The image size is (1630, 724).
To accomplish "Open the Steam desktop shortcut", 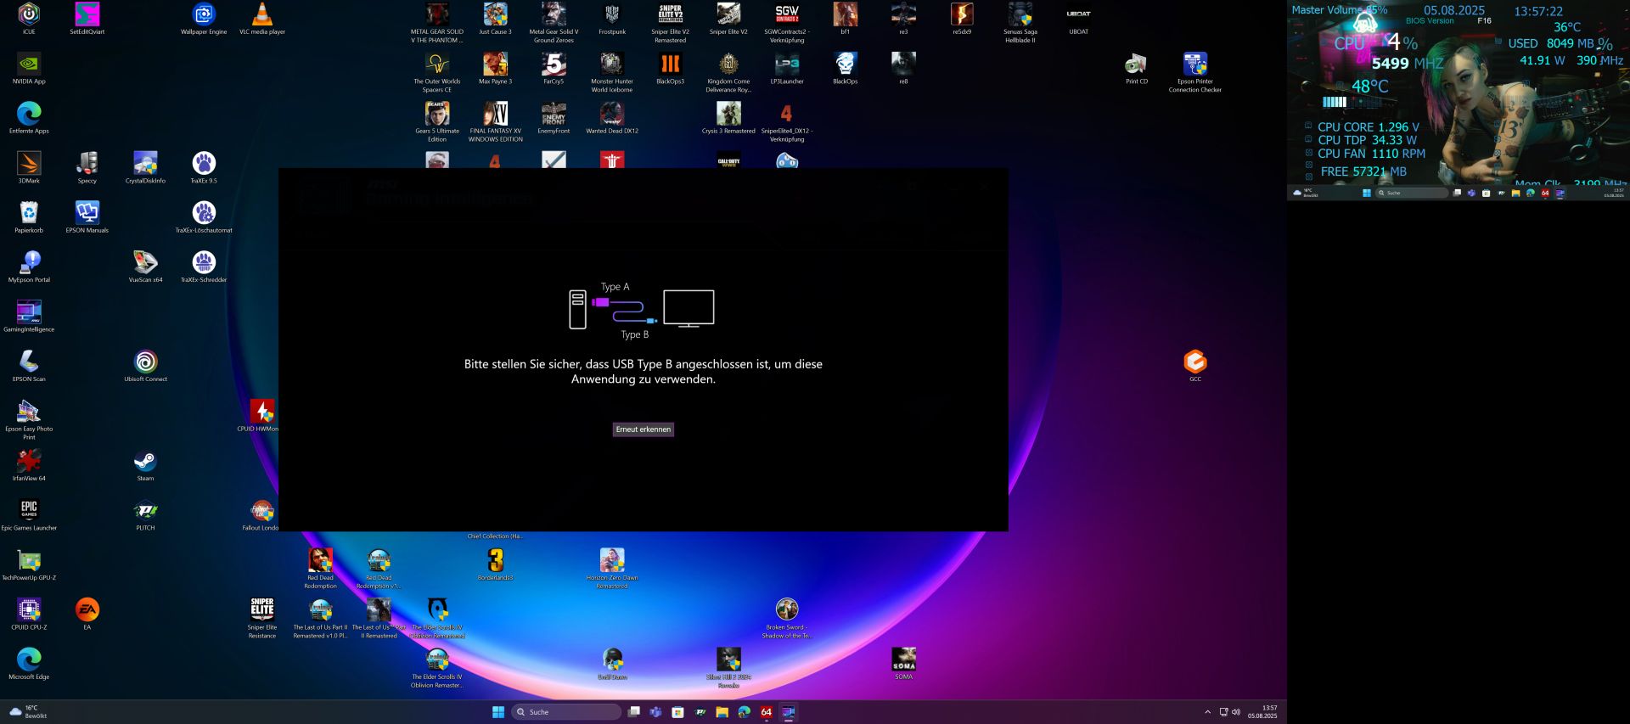I will coord(145,466).
